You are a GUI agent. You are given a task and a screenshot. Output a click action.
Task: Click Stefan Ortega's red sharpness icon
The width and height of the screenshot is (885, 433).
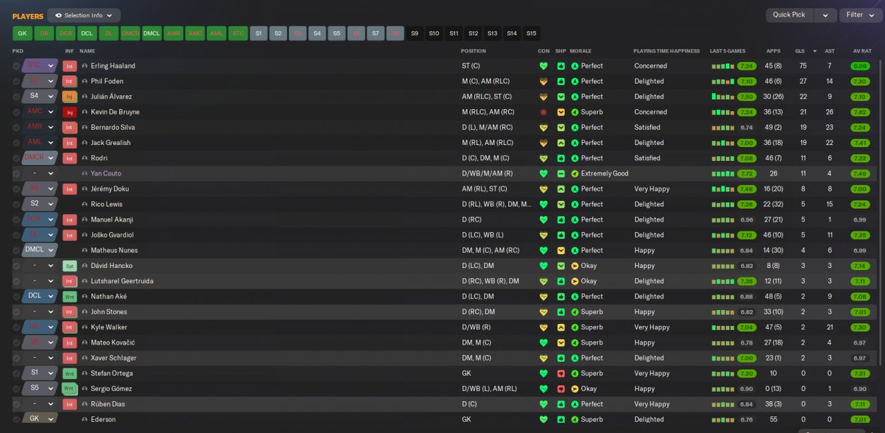point(561,374)
